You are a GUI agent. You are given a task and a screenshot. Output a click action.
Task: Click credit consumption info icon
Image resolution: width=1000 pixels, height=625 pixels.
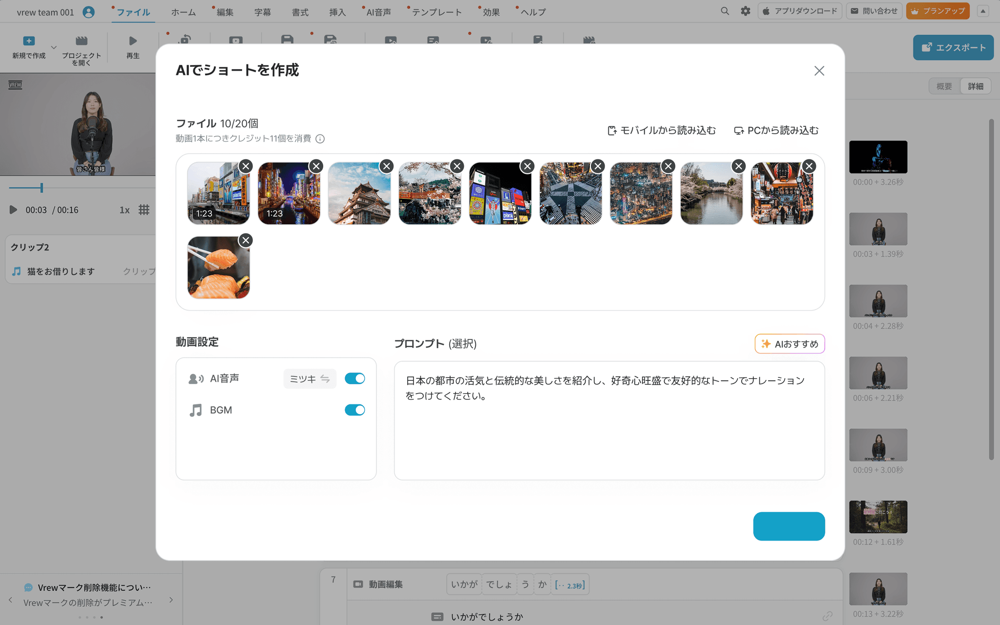coord(320,139)
